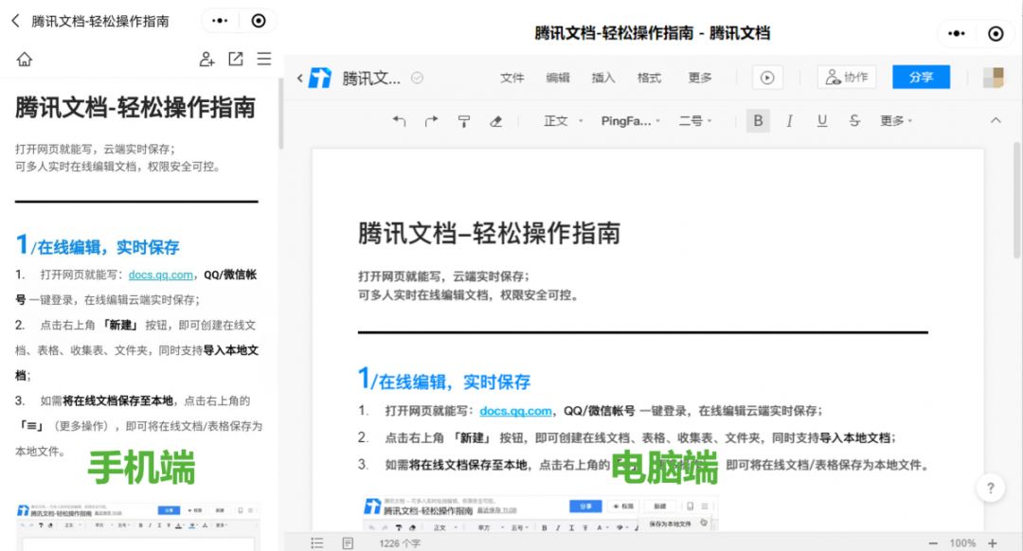Click the mobile view vertical scrollbar
This screenshot has width=1023, height=551.
pyautogui.click(x=280, y=115)
